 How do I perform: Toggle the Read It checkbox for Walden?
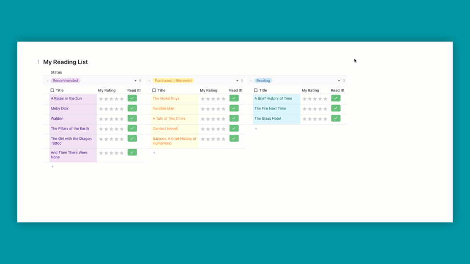click(132, 118)
